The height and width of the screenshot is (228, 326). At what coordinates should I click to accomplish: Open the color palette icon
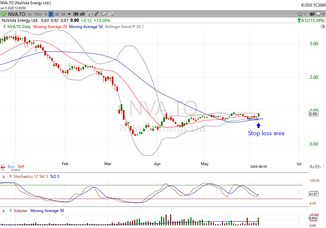(323, 26)
